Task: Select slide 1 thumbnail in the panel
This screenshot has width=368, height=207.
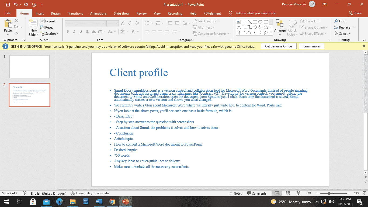Action: tap(29, 67)
